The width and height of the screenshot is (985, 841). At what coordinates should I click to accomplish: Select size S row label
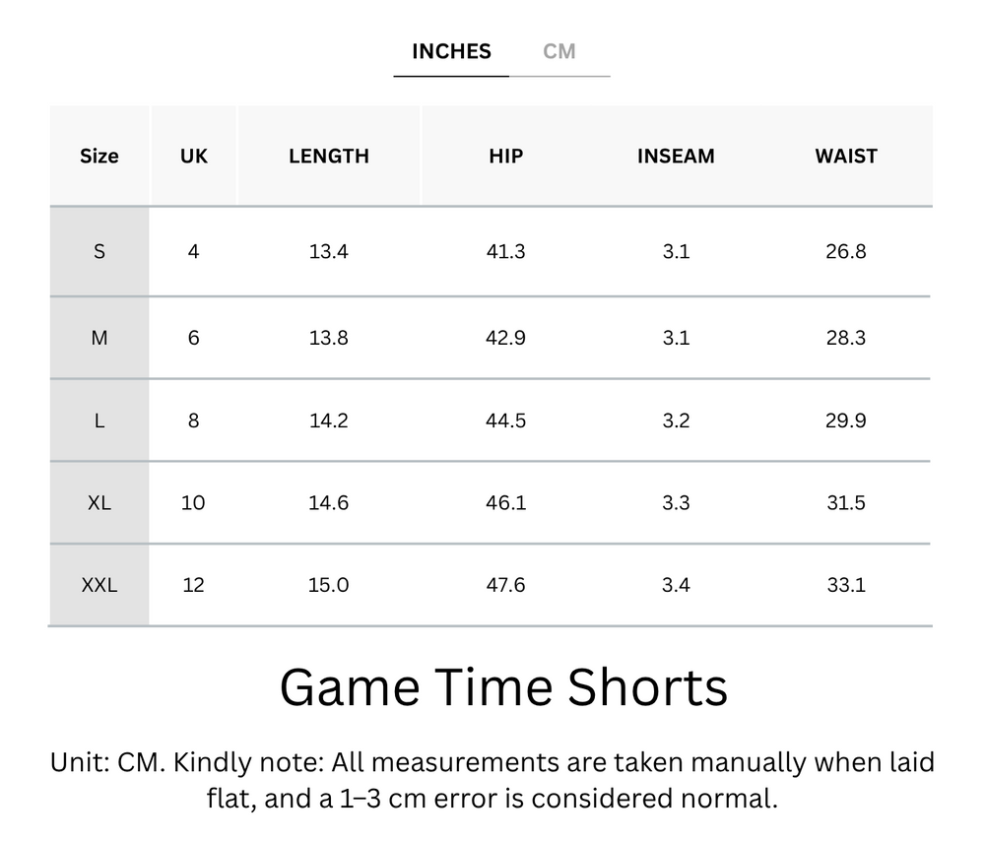click(x=98, y=251)
